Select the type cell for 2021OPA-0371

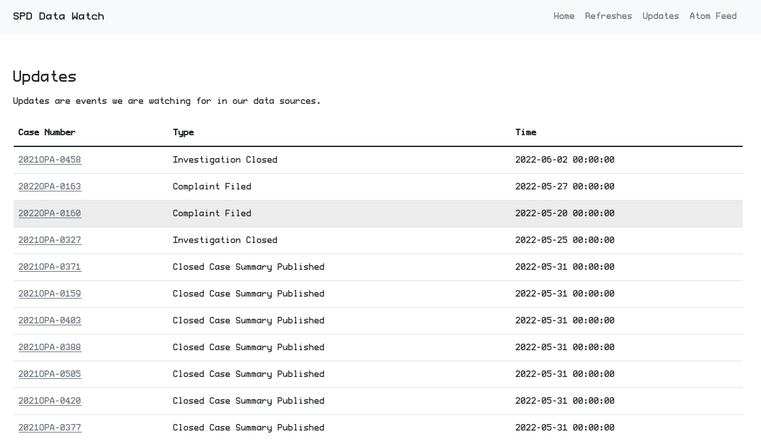pyautogui.click(x=248, y=267)
